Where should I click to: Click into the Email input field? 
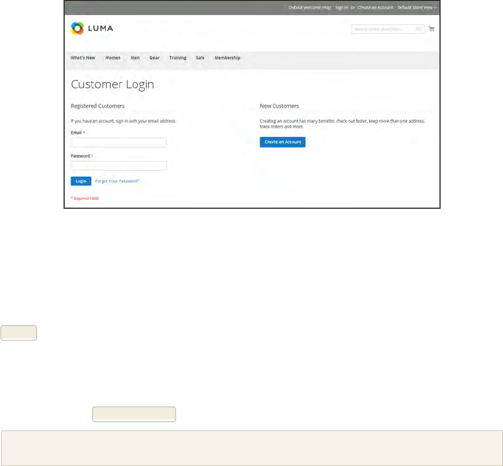tap(118, 142)
